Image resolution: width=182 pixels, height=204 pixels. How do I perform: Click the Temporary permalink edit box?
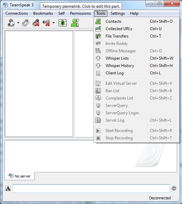81,6
